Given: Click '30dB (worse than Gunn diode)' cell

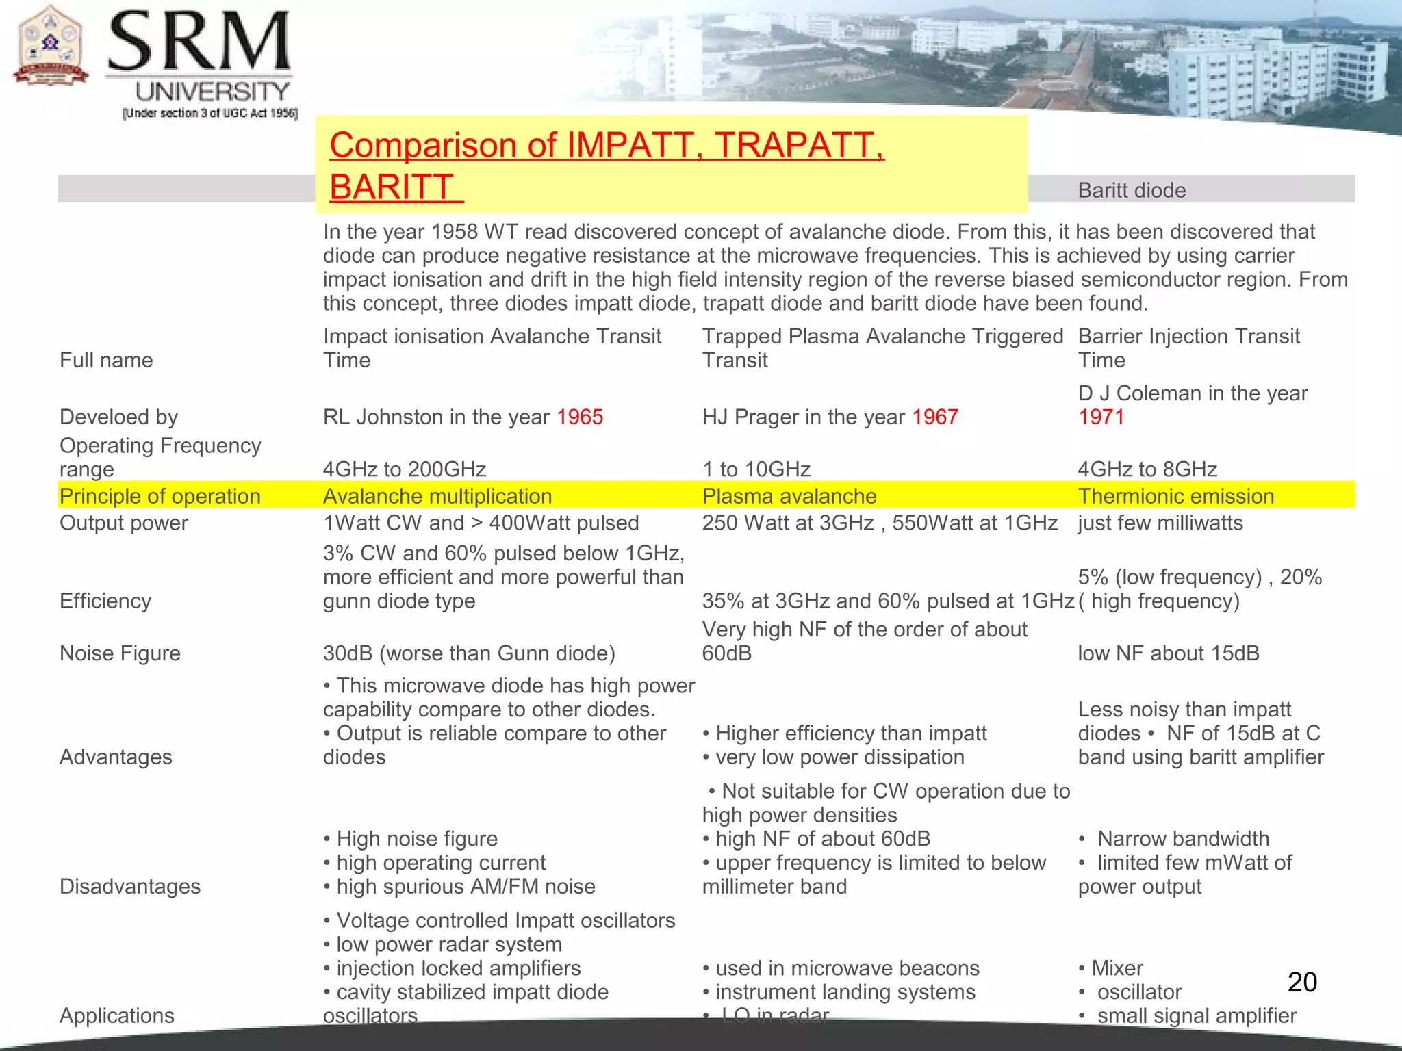Looking at the screenshot, I should (x=469, y=653).
